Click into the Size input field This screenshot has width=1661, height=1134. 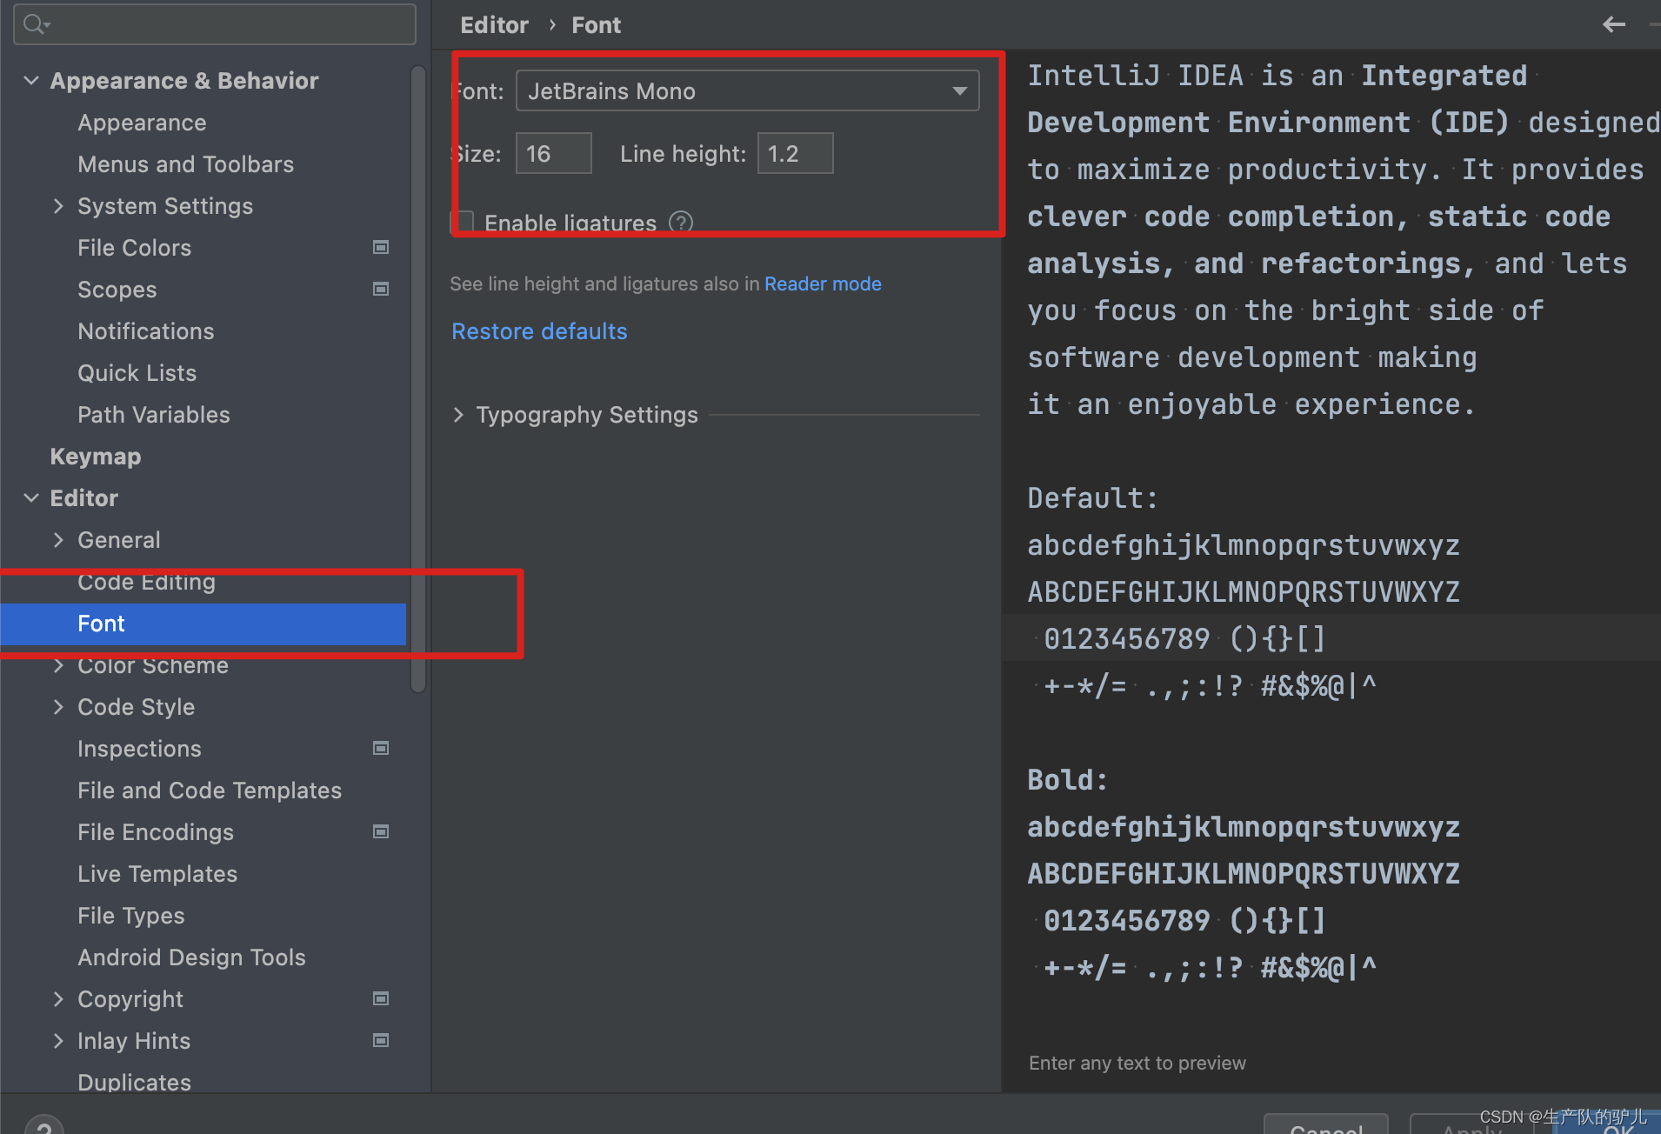pyautogui.click(x=553, y=153)
